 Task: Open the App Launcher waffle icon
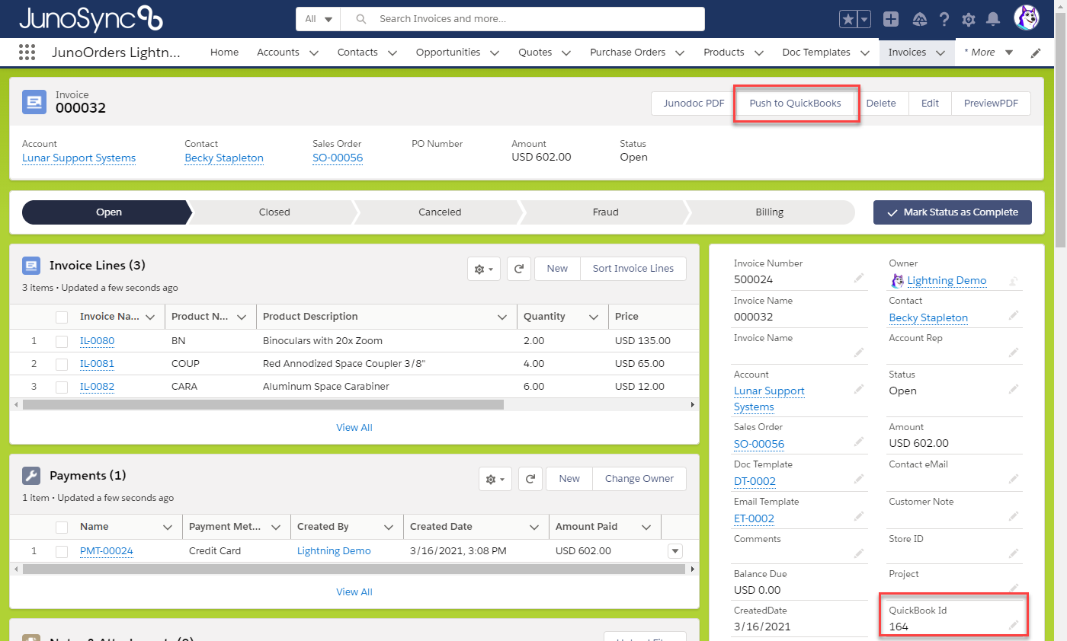[27, 52]
